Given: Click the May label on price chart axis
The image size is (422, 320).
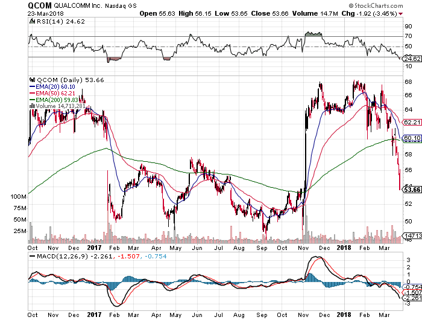Looking at the screenshot, I should pyautogui.click(x=175, y=248).
